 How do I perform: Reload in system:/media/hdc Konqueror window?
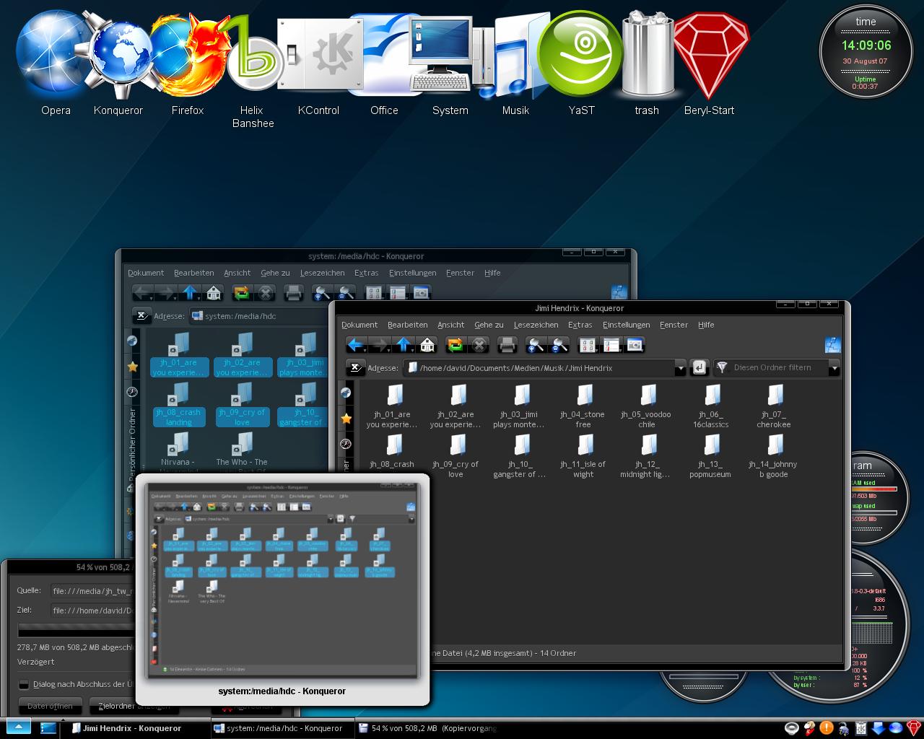[x=242, y=293]
